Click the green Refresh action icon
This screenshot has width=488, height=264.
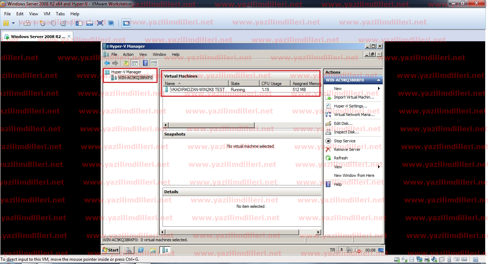(x=328, y=158)
